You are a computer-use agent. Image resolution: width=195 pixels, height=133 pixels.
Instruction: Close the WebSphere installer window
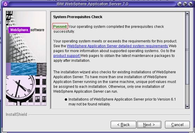point(190,4)
